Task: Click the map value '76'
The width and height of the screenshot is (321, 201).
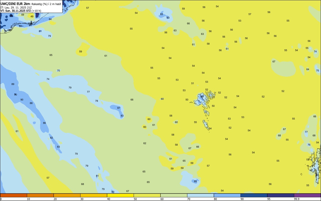Action: [309, 145]
